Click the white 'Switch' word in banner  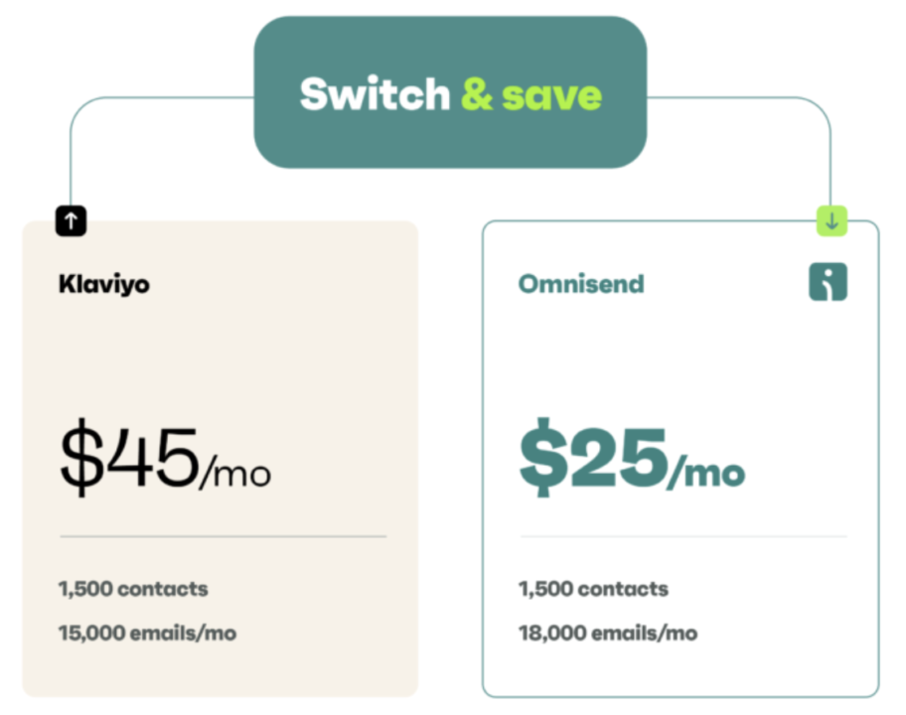[x=375, y=94]
